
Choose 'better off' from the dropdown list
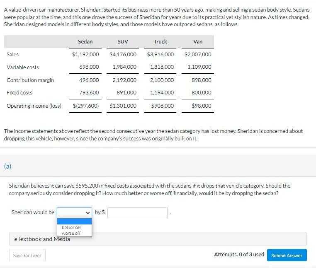[x=71, y=227]
